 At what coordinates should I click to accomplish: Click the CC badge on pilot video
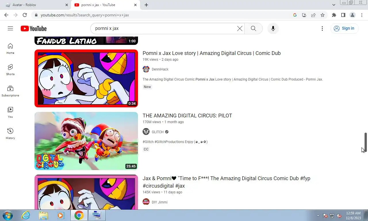[146, 149]
